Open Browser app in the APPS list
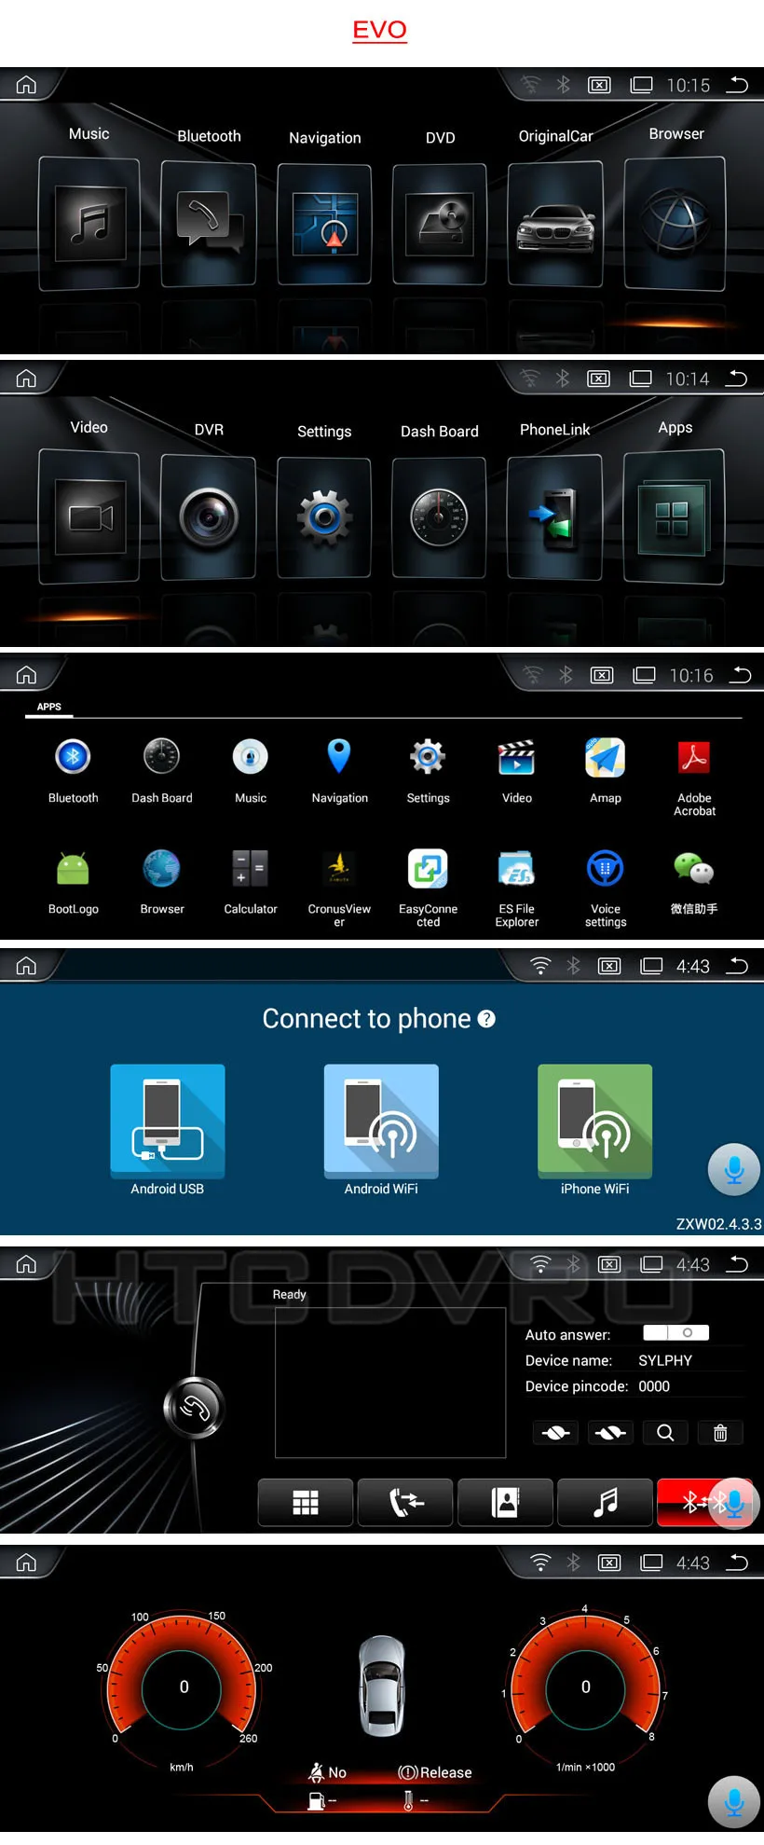Screen dimensions: 764x1845 162,881
